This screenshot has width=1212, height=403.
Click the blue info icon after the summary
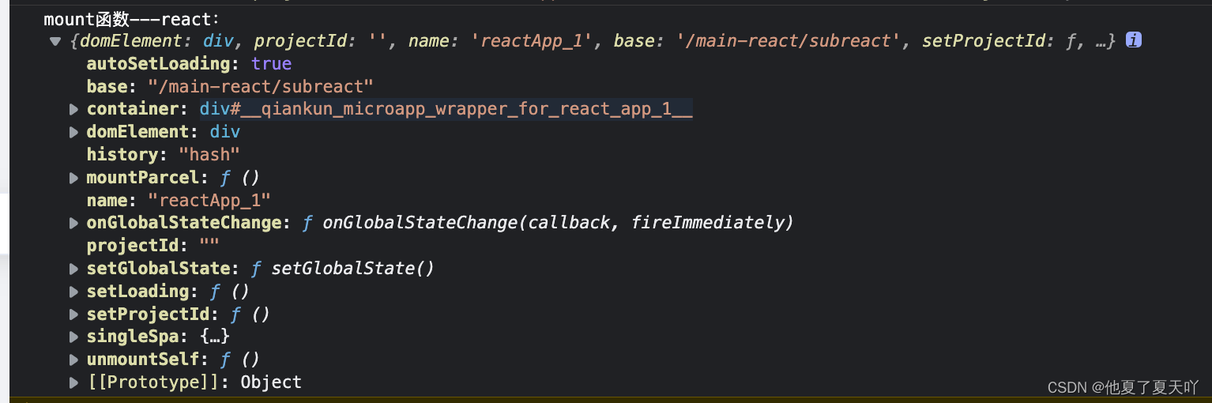1133,40
